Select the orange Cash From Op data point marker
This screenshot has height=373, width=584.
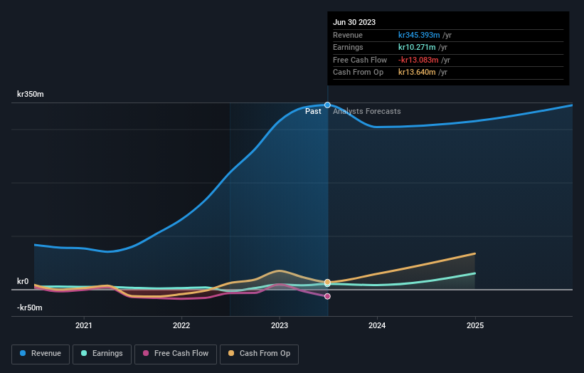tap(327, 282)
